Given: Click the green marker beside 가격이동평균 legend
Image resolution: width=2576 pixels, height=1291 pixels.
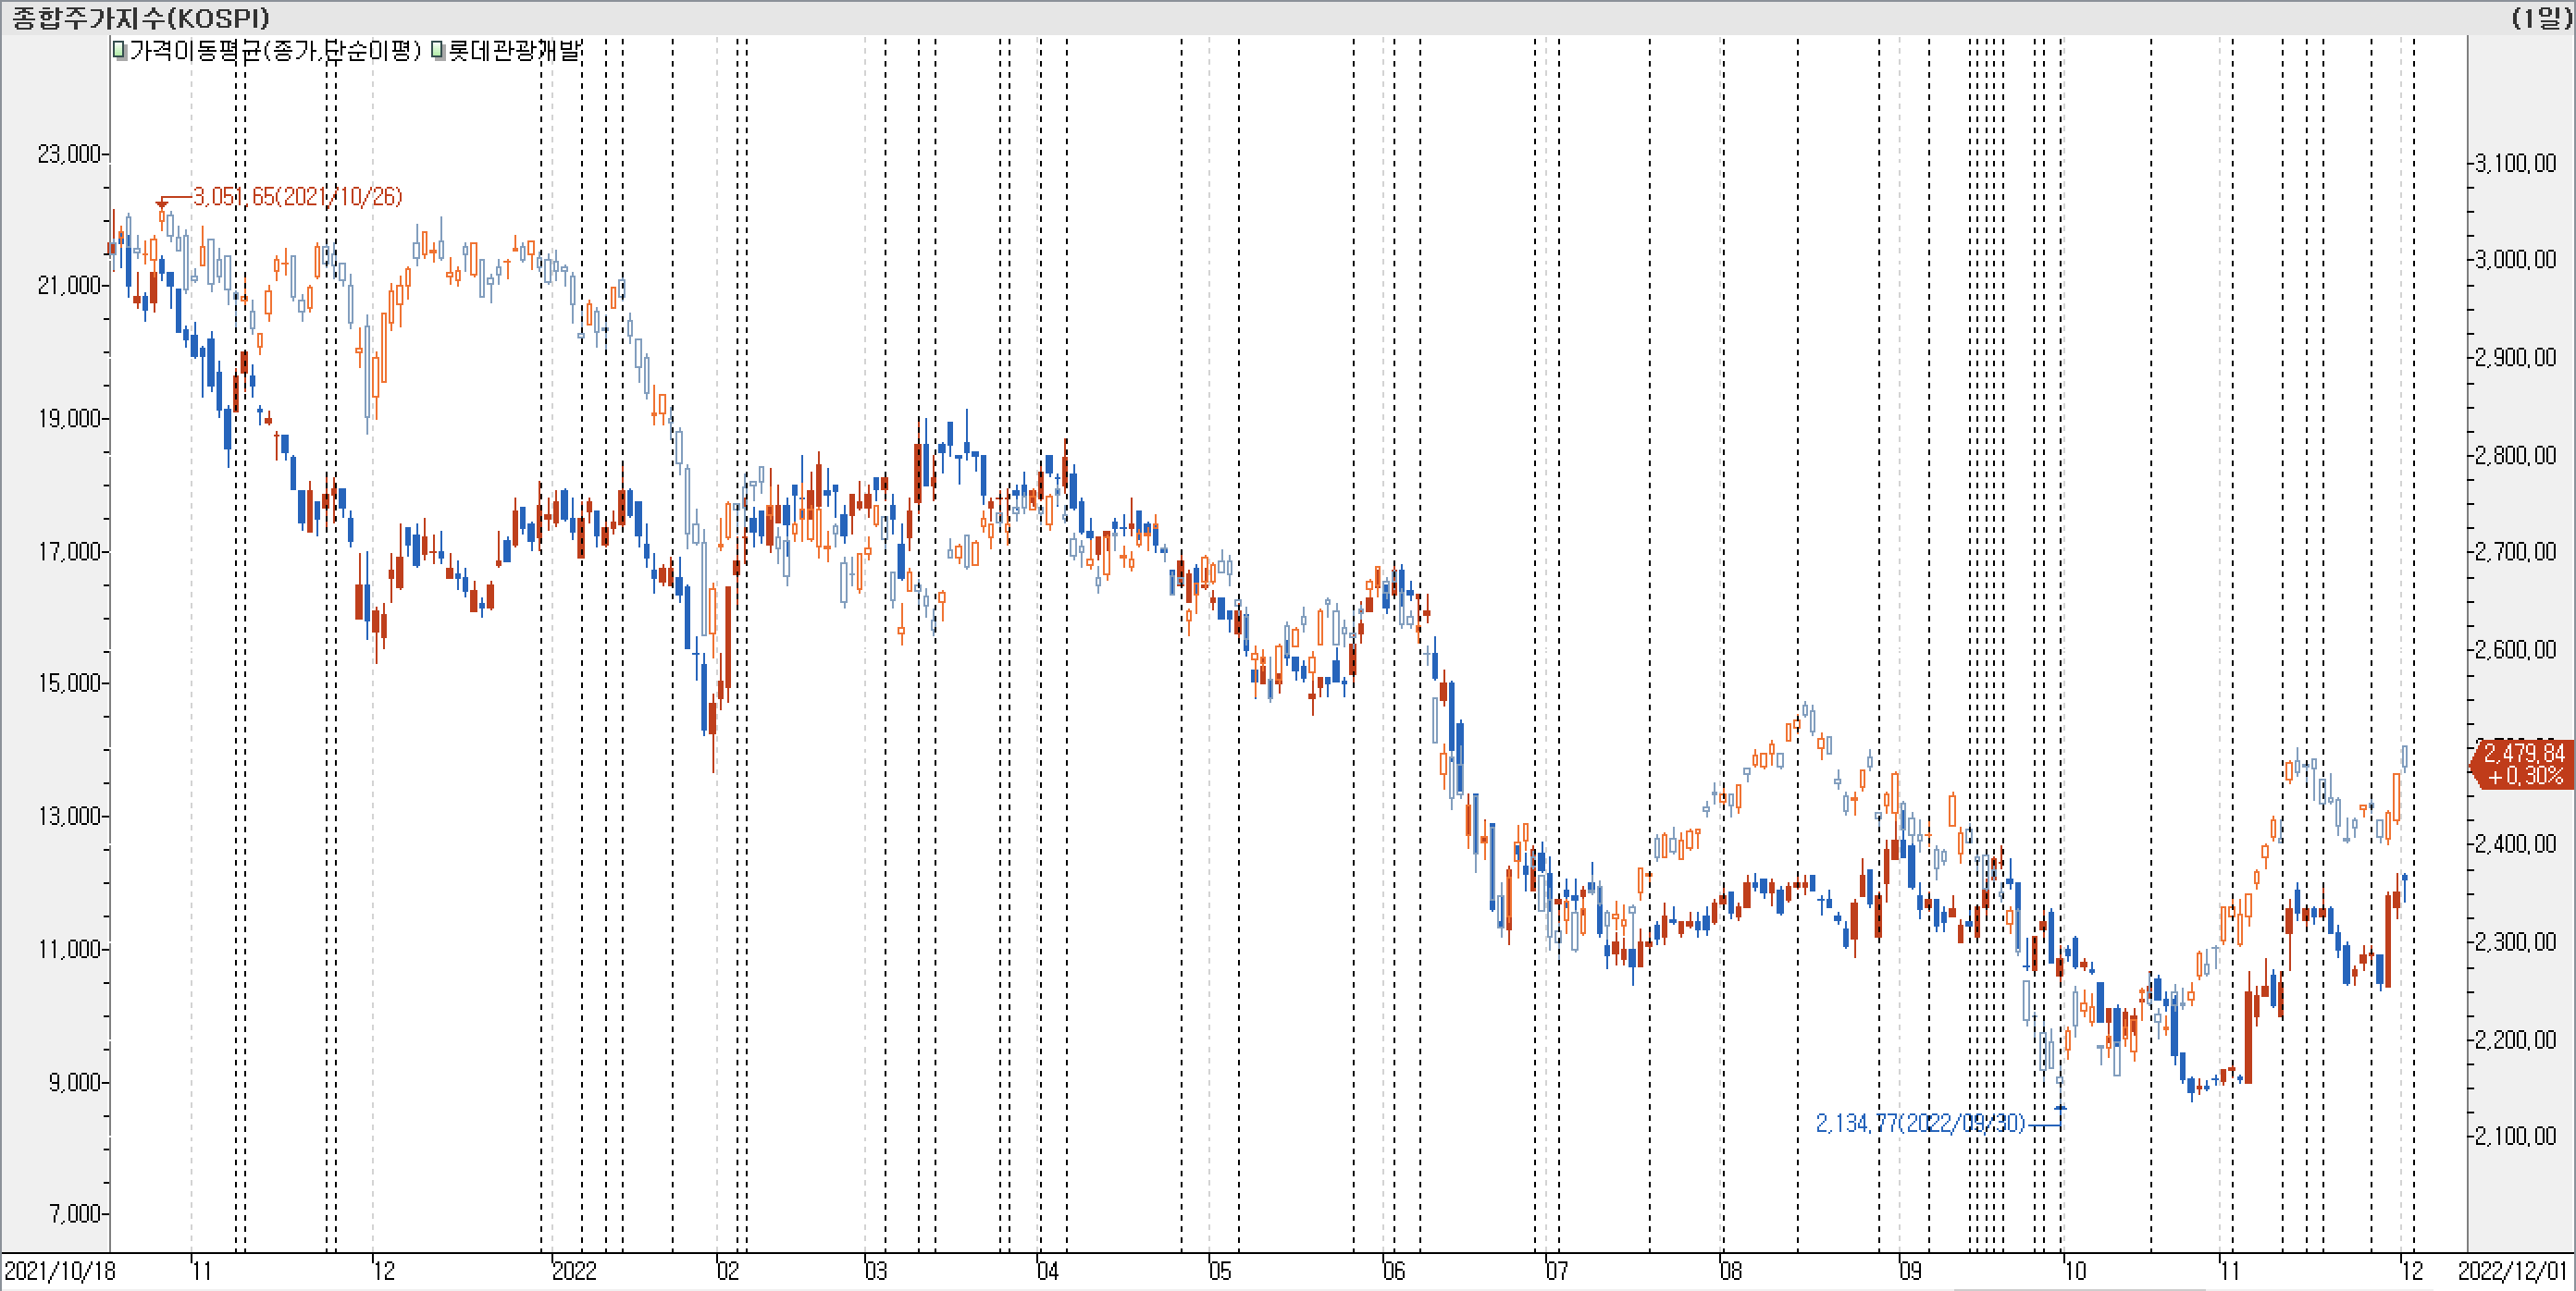Looking at the screenshot, I should (119, 50).
